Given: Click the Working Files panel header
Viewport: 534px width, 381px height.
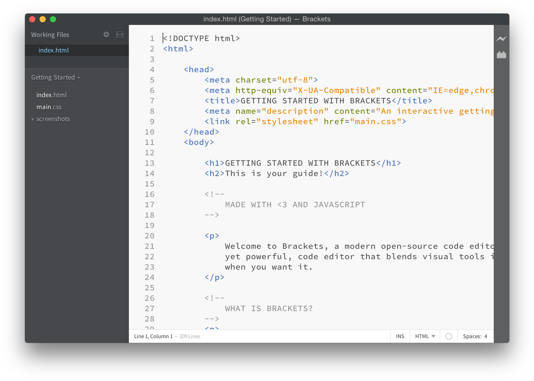Looking at the screenshot, I should click(x=50, y=35).
